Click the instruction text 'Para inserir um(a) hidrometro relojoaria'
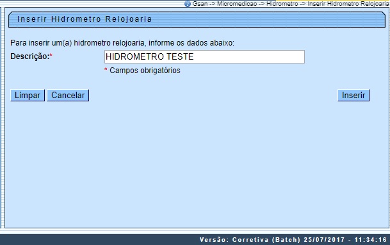This screenshot has height=245, width=390. [x=77, y=43]
